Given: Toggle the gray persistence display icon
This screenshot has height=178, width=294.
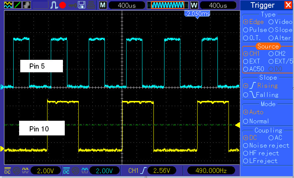Looking at the screenshot, I should click(x=26, y=5).
